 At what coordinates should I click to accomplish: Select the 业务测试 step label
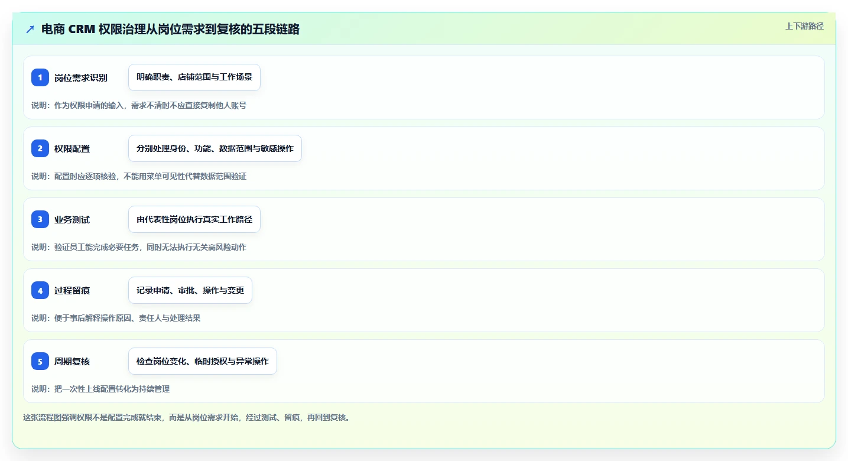click(x=72, y=219)
